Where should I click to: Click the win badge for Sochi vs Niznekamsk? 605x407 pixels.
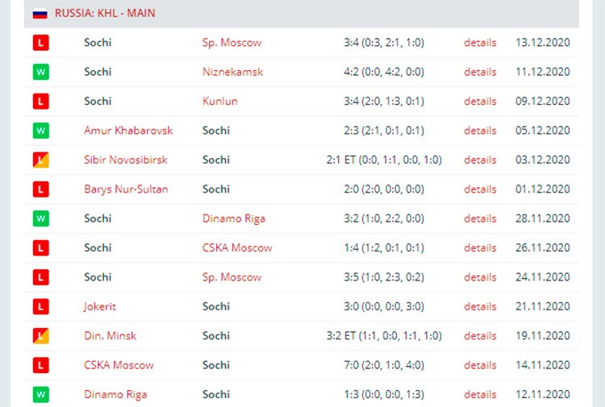[x=41, y=72]
